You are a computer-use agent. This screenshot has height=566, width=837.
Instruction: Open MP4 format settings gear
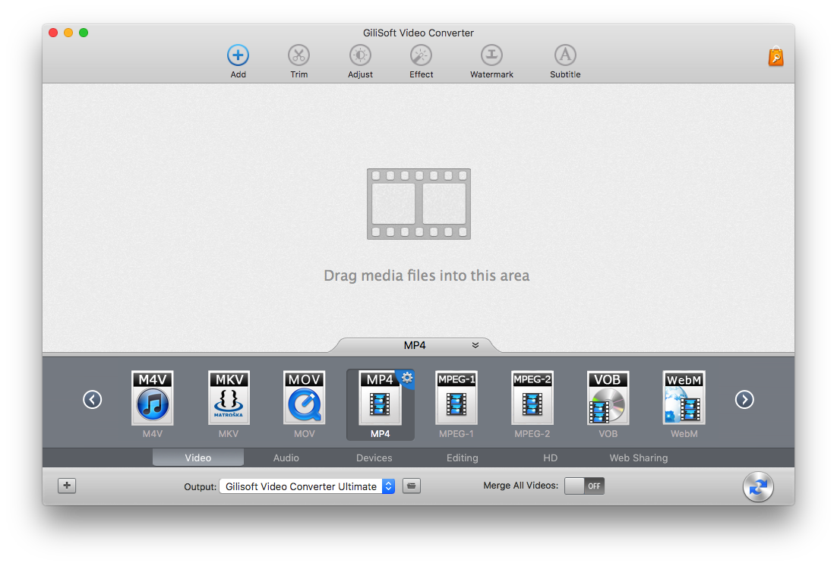point(407,378)
